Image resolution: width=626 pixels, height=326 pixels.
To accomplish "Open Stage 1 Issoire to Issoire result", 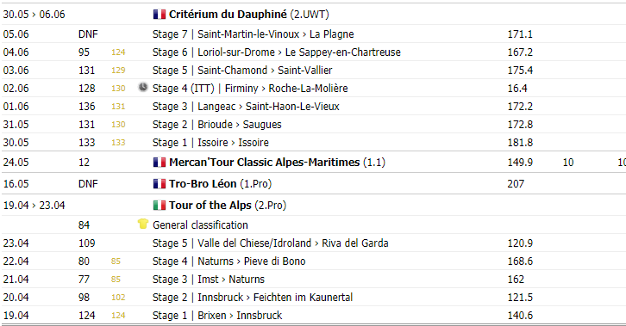I will coord(210,143).
